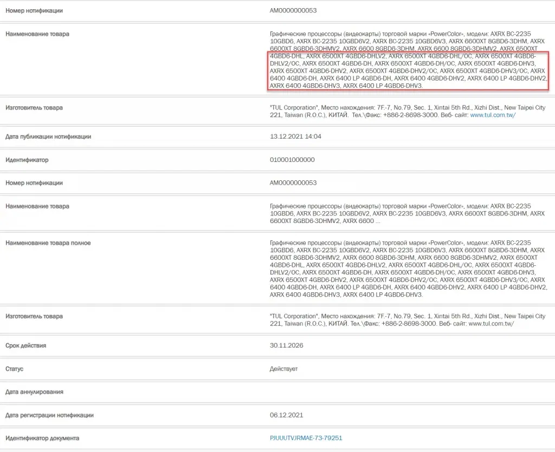The height and width of the screenshot is (452, 555).
Task: Click the first Наименование товара label
Action: (37, 34)
